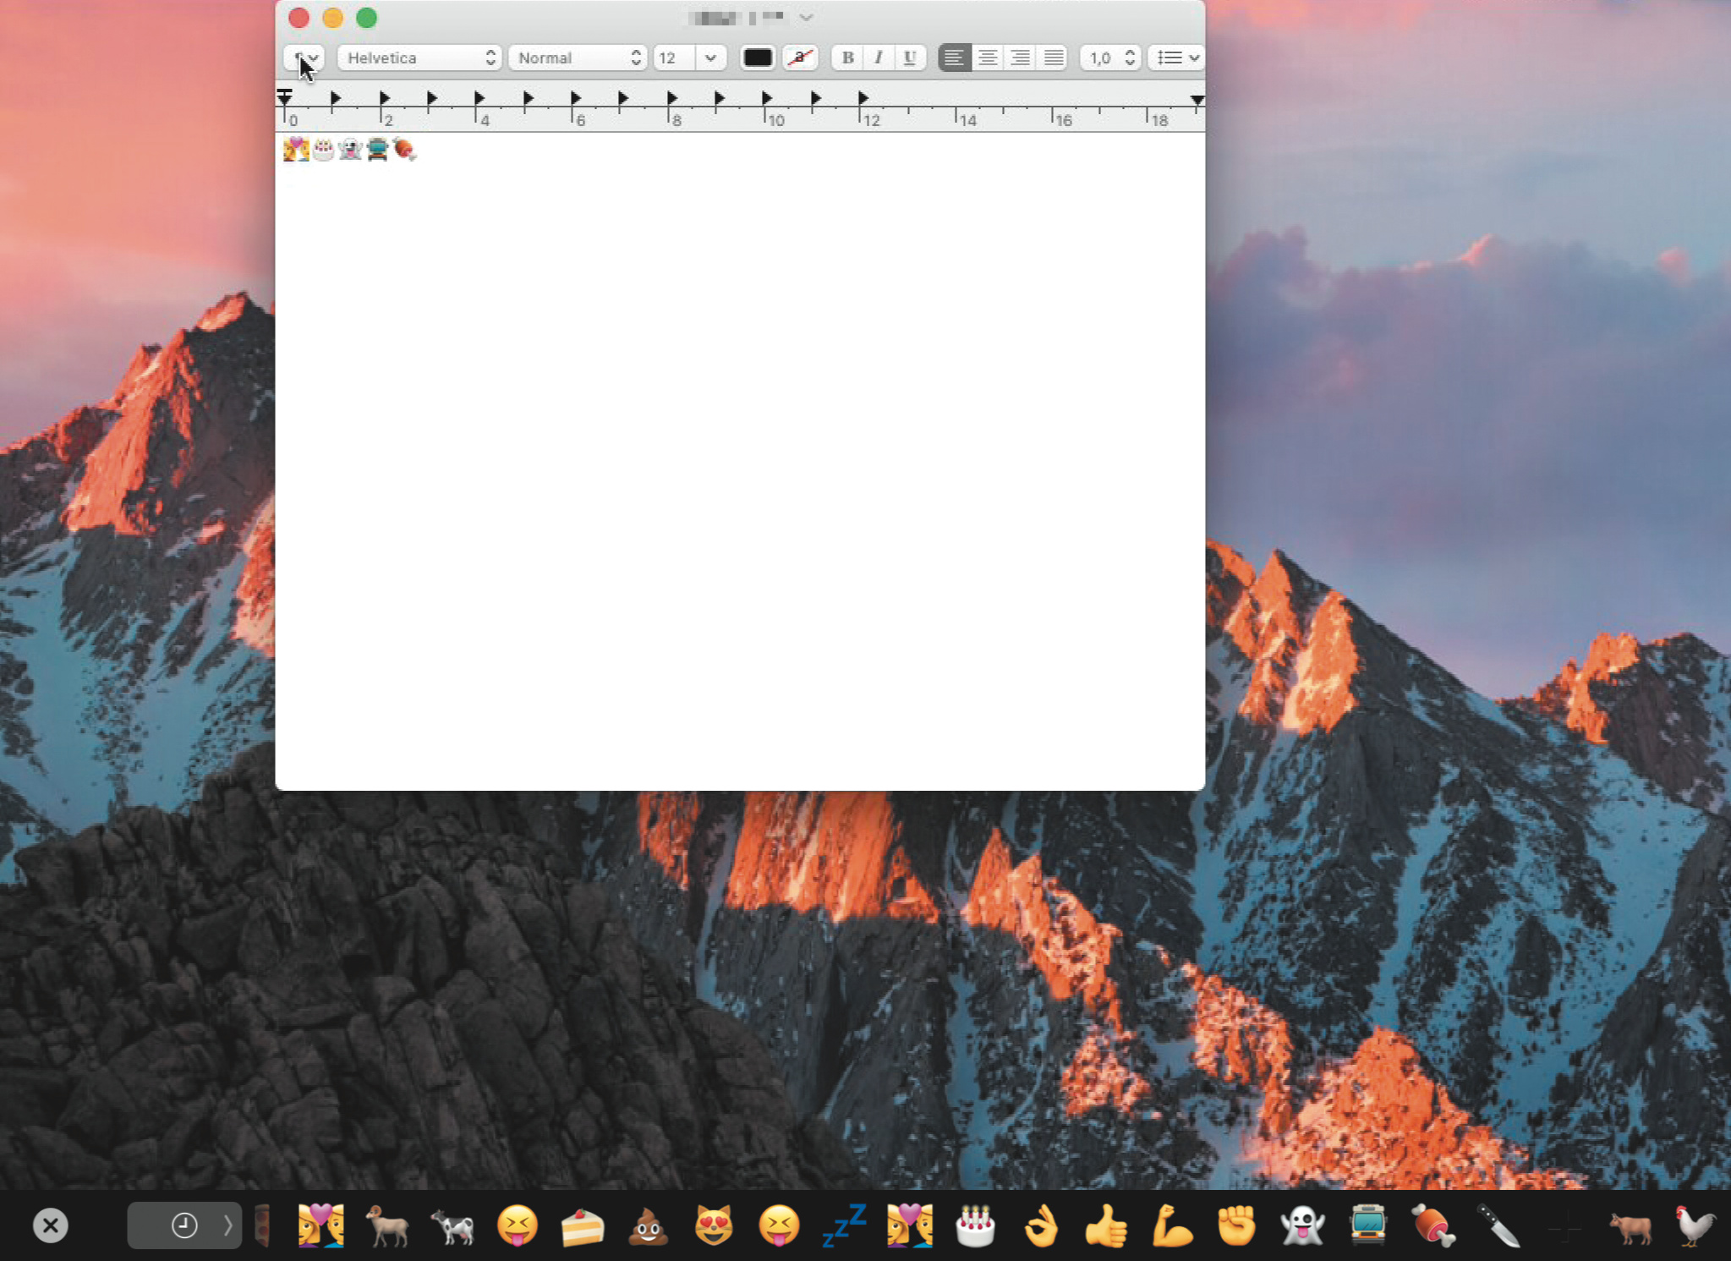Image resolution: width=1731 pixels, height=1261 pixels.
Task: Tap the kitchen knife emoji
Action: [1498, 1225]
